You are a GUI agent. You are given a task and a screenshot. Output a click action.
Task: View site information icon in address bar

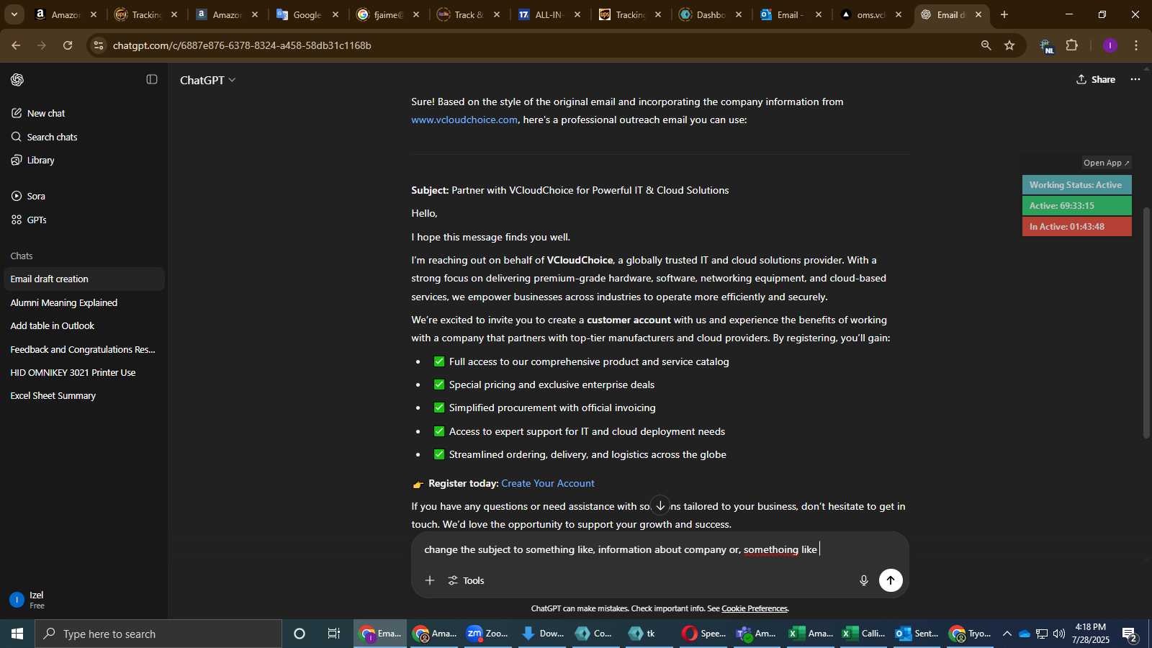(x=99, y=45)
